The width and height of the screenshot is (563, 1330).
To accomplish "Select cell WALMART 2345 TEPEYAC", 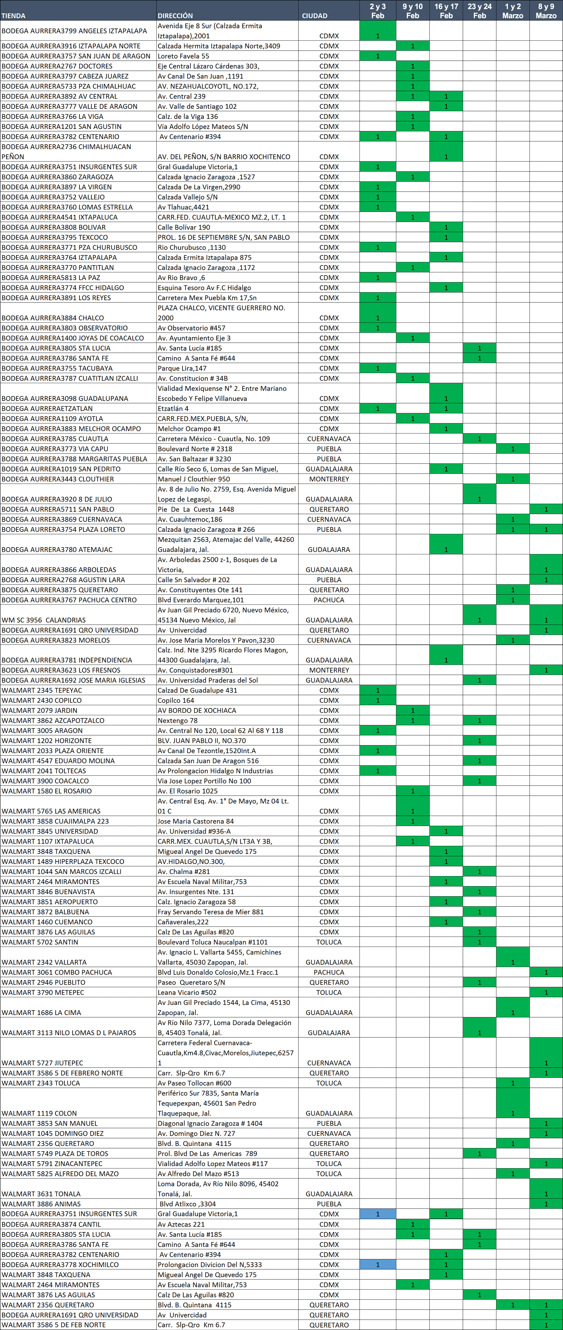I will pyautogui.click(x=78, y=690).
